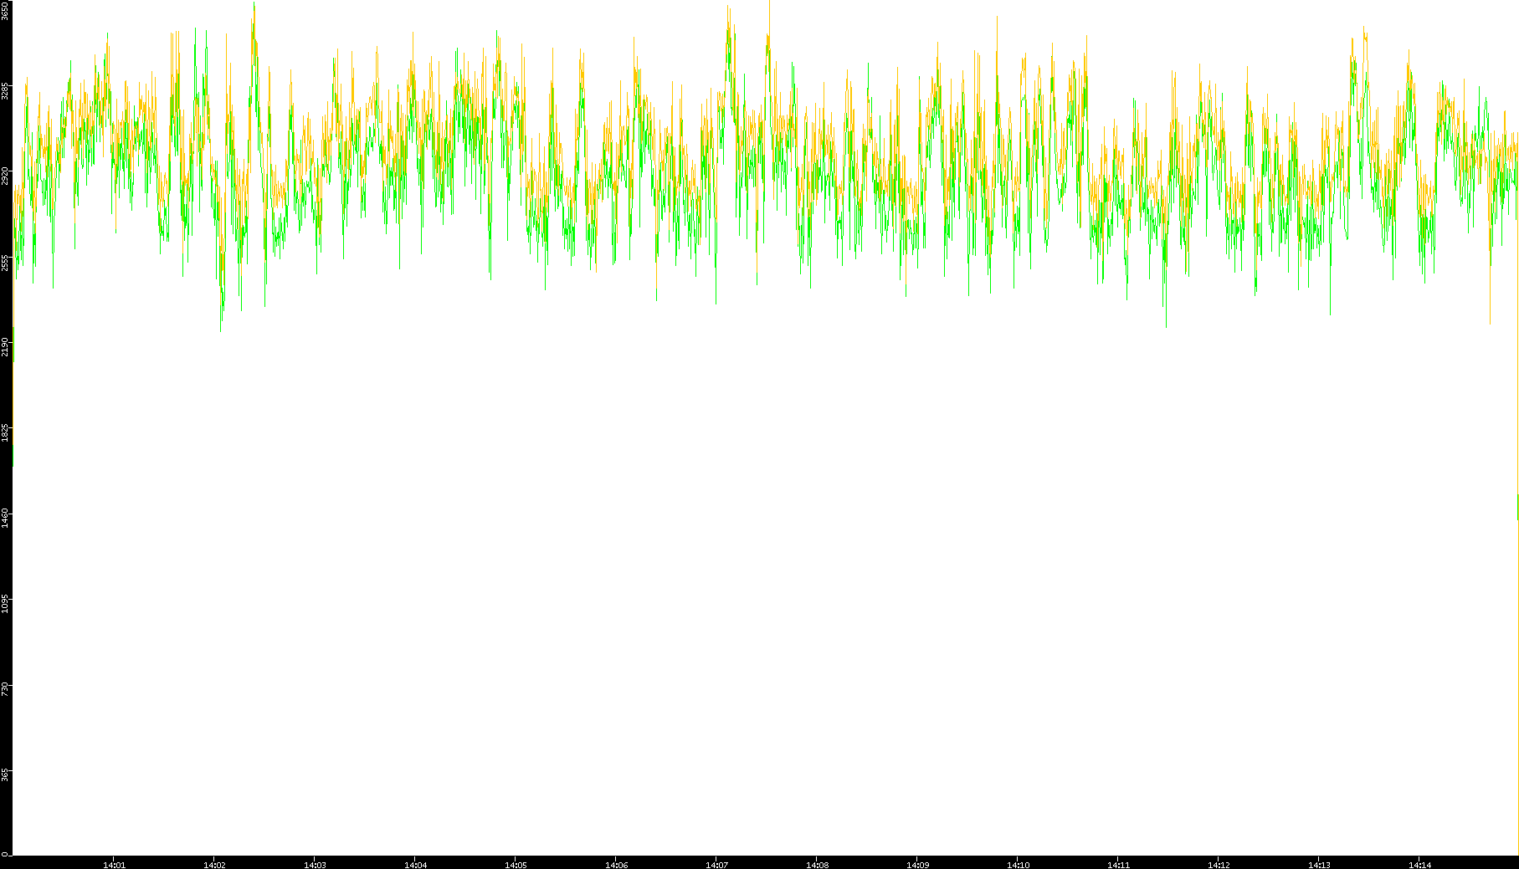Image resolution: width=1519 pixels, height=869 pixels.
Task: Click the 14:07 time axis label
Action: (x=716, y=865)
